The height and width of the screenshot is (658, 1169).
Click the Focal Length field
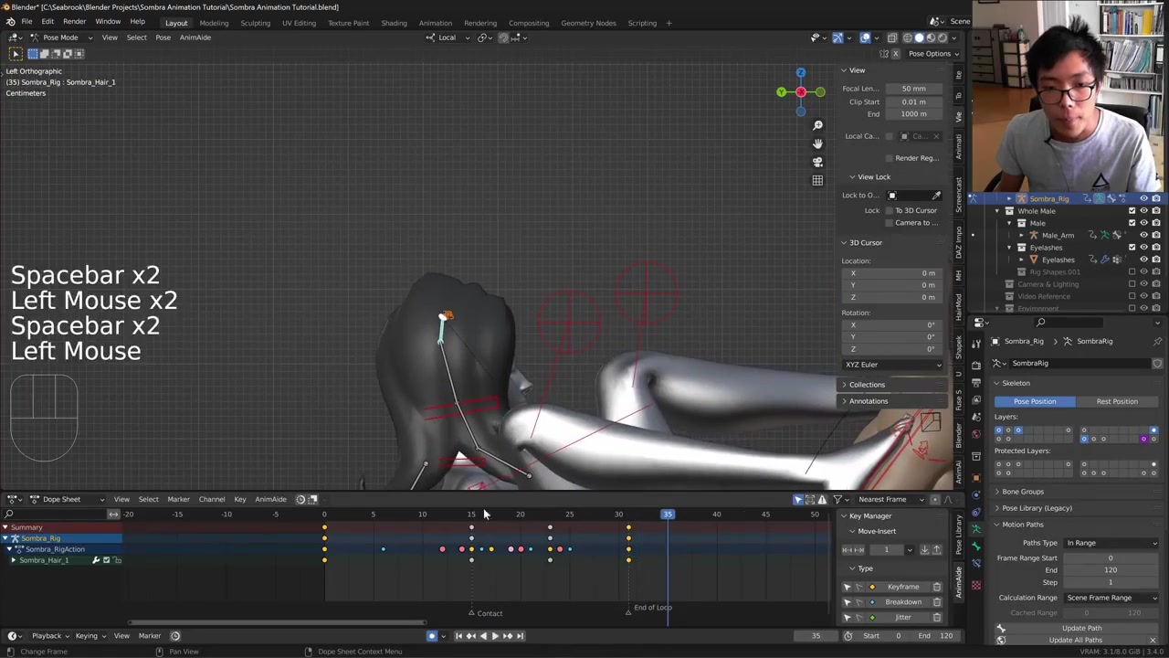click(913, 89)
